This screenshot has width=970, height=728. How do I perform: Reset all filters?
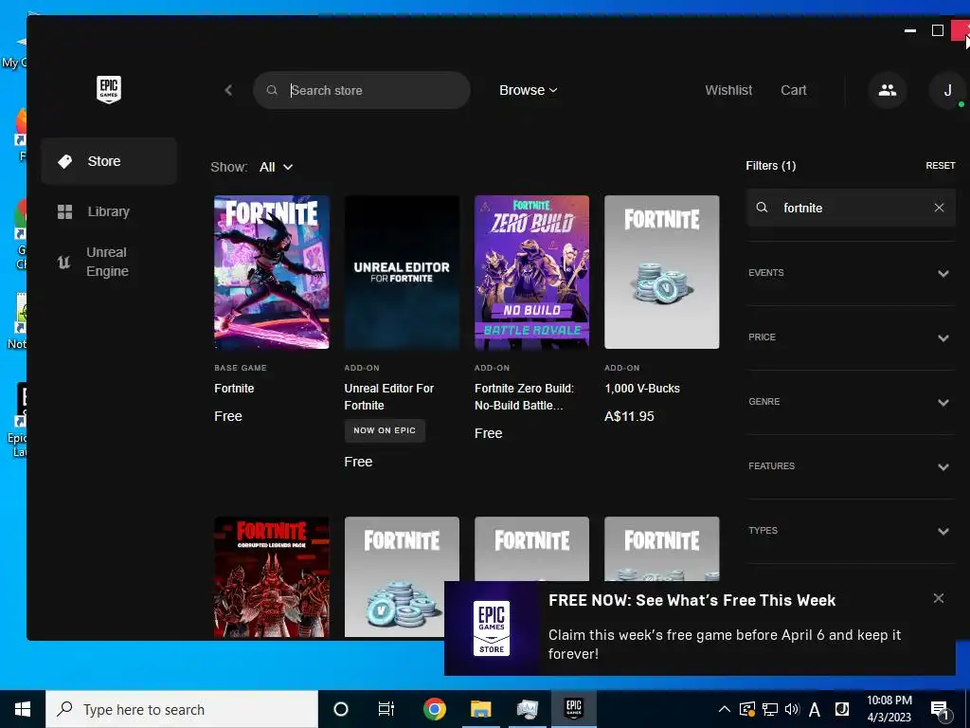click(941, 165)
